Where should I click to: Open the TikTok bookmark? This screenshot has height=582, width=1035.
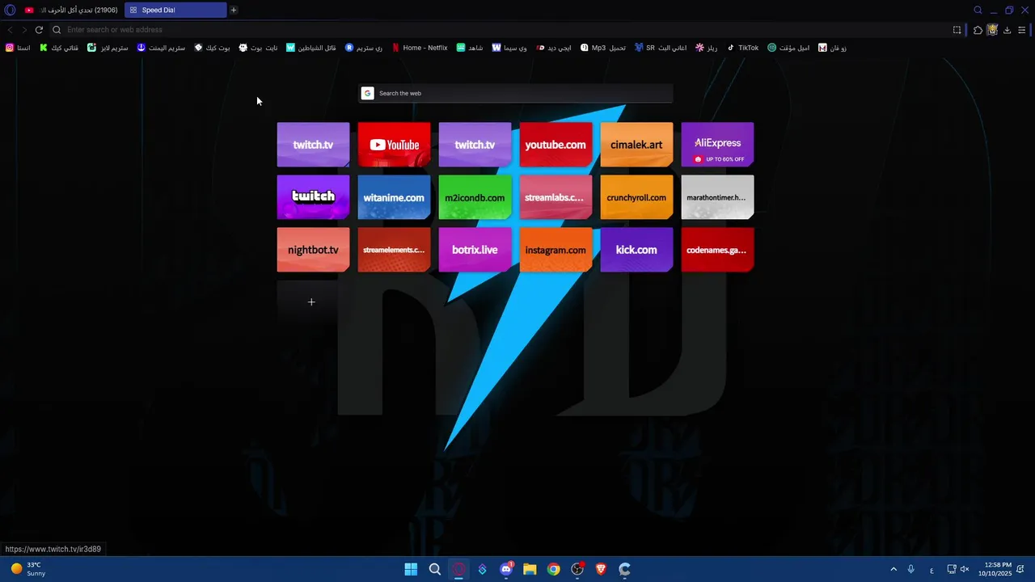tap(742, 48)
